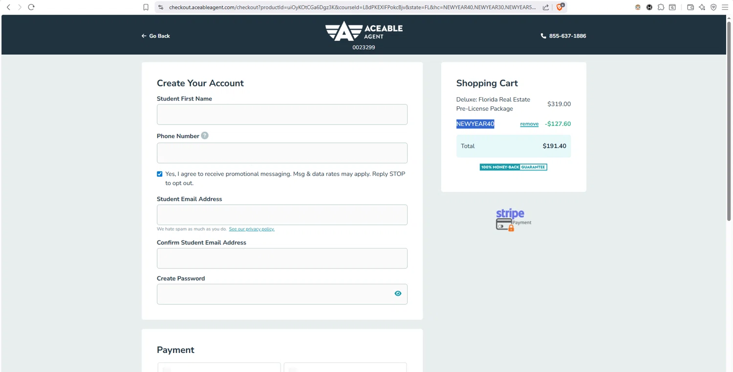Click the Student First Name field

tap(282, 114)
